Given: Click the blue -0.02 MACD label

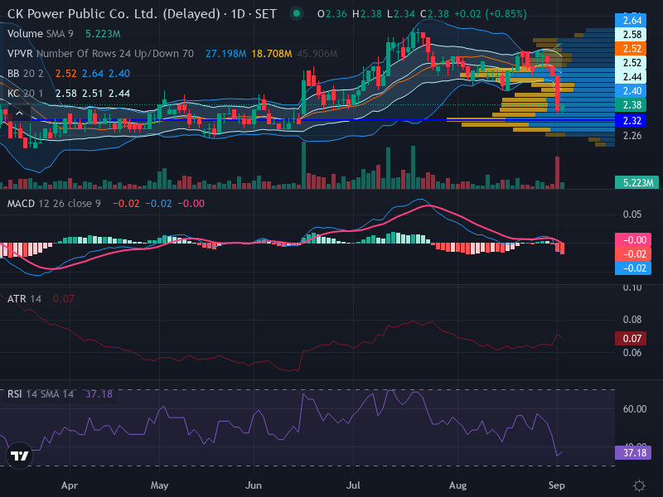Looking at the screenshot, I should tap(633, 268).
